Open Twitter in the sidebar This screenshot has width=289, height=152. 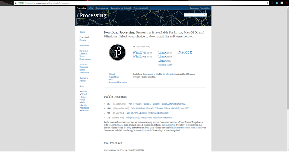click(84, 105)
